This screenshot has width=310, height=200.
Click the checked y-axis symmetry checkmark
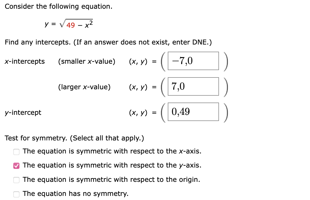tap(16, 166)
